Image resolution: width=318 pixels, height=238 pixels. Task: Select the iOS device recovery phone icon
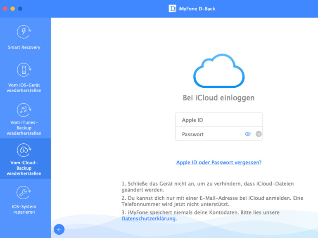pyautogui.click(x=24, y=70)
